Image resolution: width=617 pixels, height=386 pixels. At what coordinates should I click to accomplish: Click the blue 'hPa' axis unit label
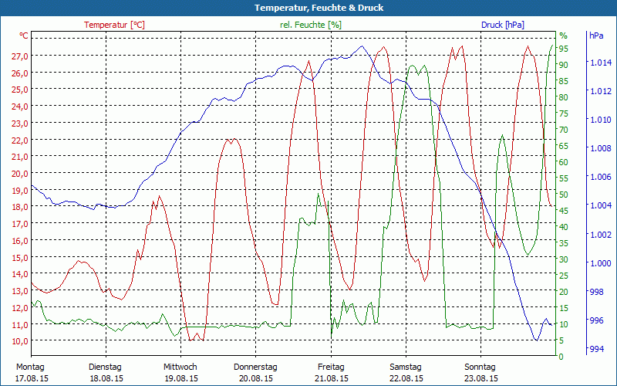click(x=596, y=36)
